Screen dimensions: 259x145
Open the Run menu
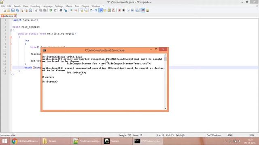[77, 6]
